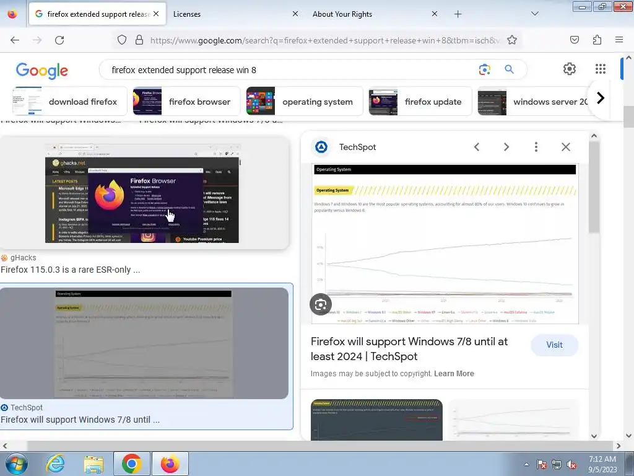Screen dimensions: 634x476
Task: Open Firefox hamburger application menu
Action: [x=619, y=40]
